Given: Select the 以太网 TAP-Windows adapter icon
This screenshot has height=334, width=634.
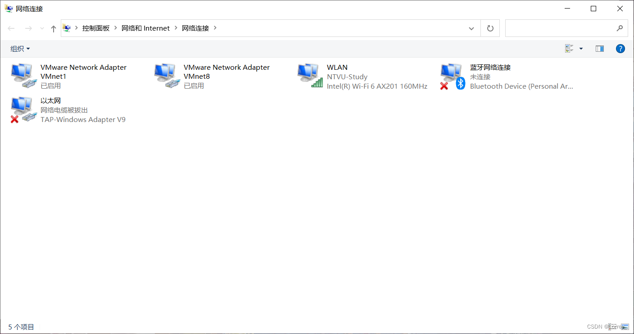Looking at the screenshot, I should click(x=23, y=109).
